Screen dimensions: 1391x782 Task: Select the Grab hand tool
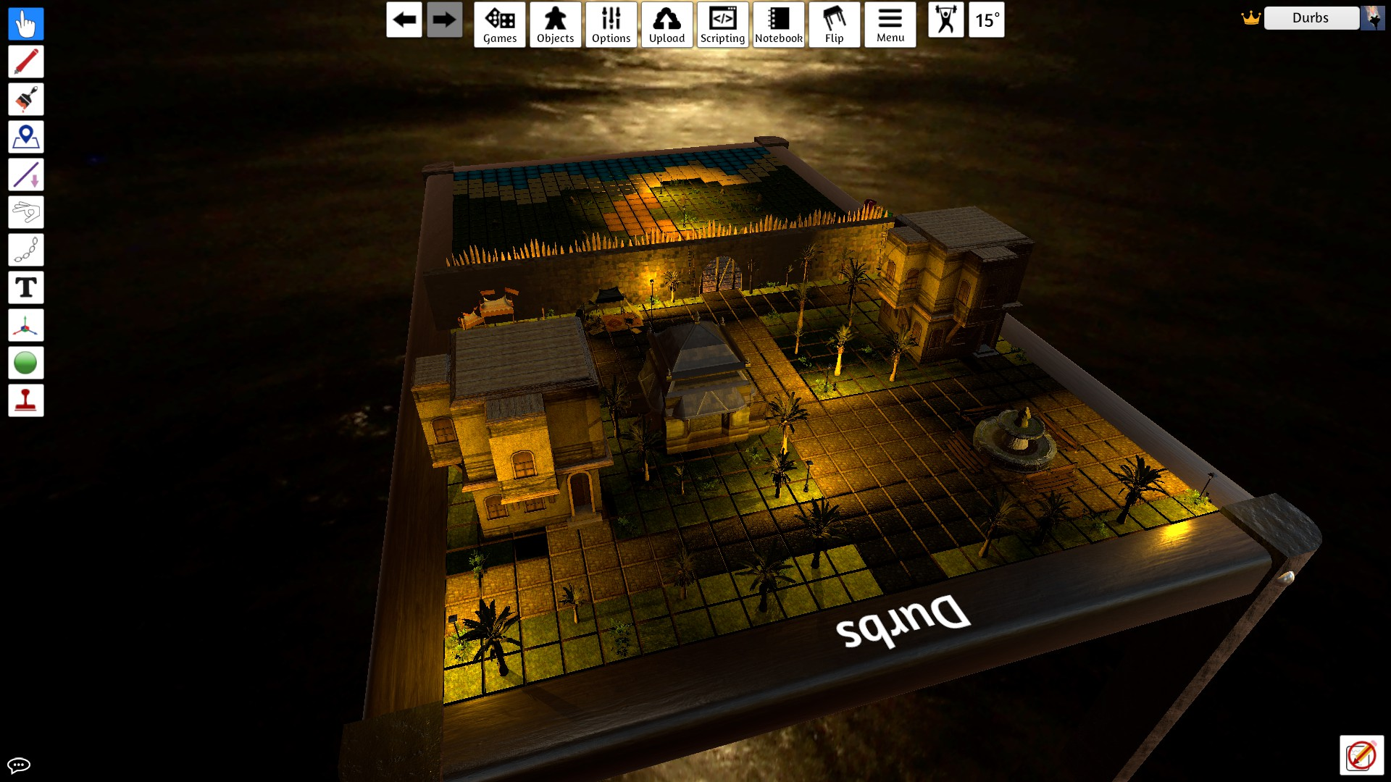[x=26, y=24]
